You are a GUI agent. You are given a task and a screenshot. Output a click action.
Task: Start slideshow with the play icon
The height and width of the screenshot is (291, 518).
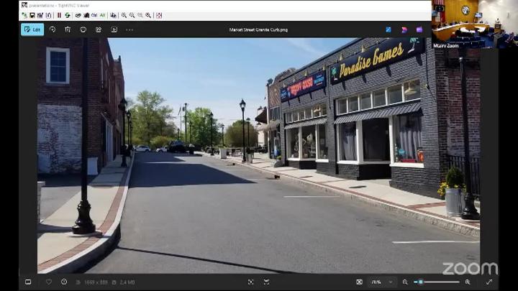pyautogui.click(x=114, y=29)
